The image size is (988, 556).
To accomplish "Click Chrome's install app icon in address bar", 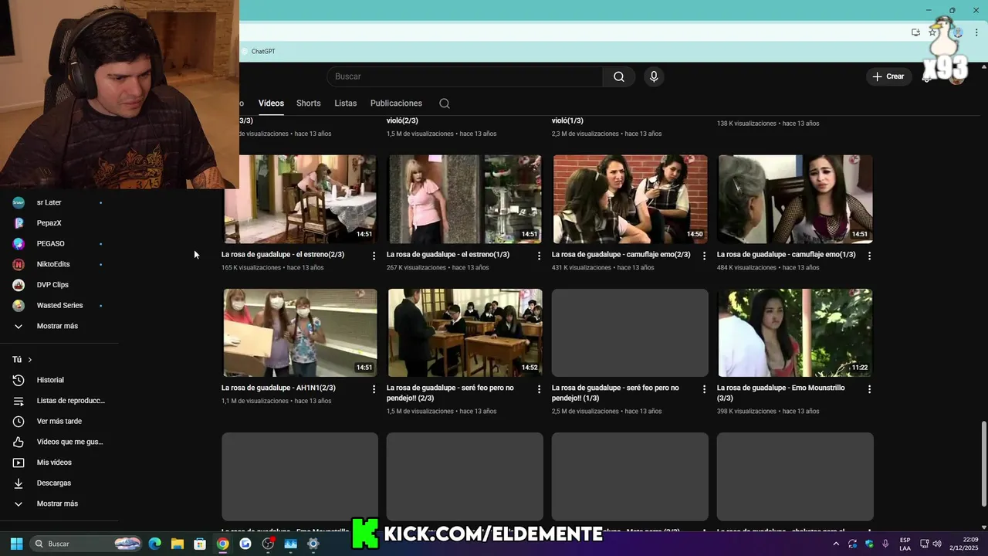I will click(915, 32).
